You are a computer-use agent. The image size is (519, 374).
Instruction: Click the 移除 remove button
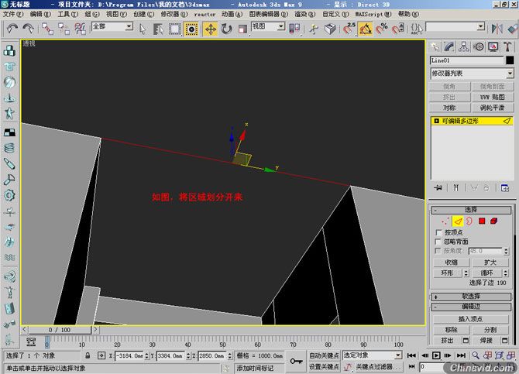point(451,330)
